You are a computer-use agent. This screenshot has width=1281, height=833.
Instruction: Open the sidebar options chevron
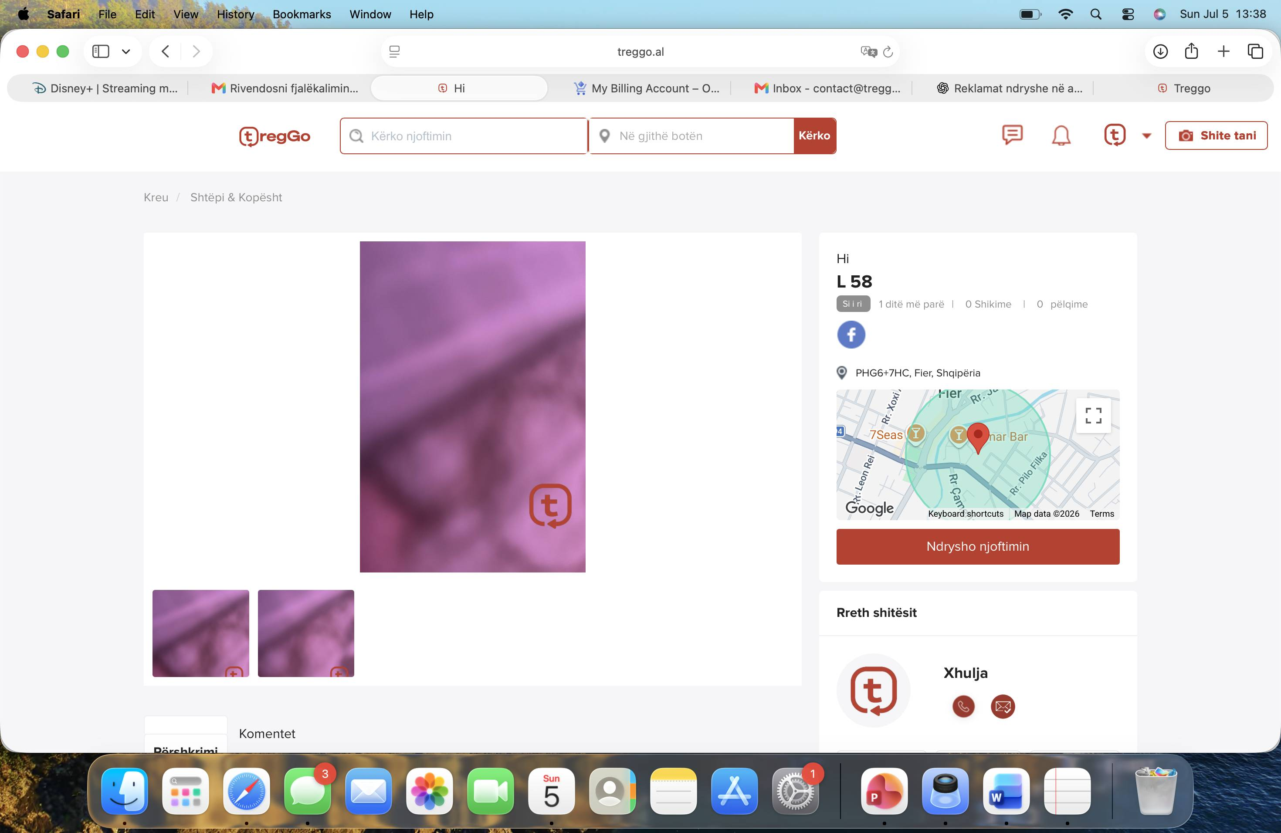point(126,52)
